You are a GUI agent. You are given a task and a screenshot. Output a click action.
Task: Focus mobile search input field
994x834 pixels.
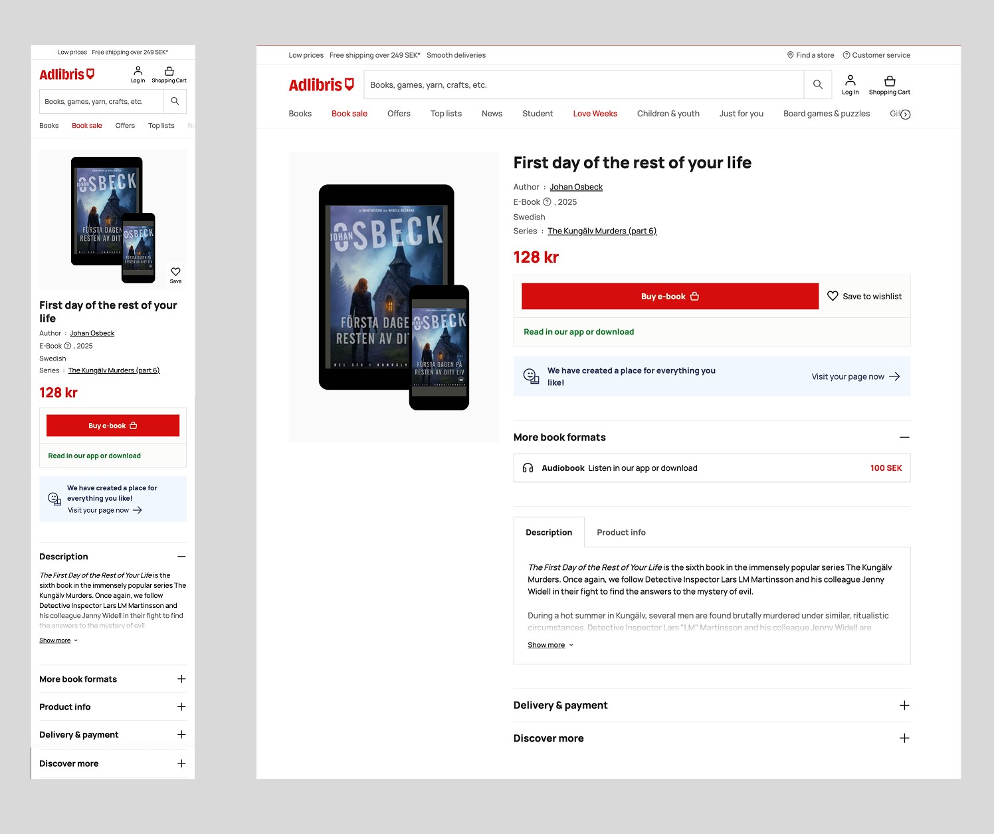(101, 101)
